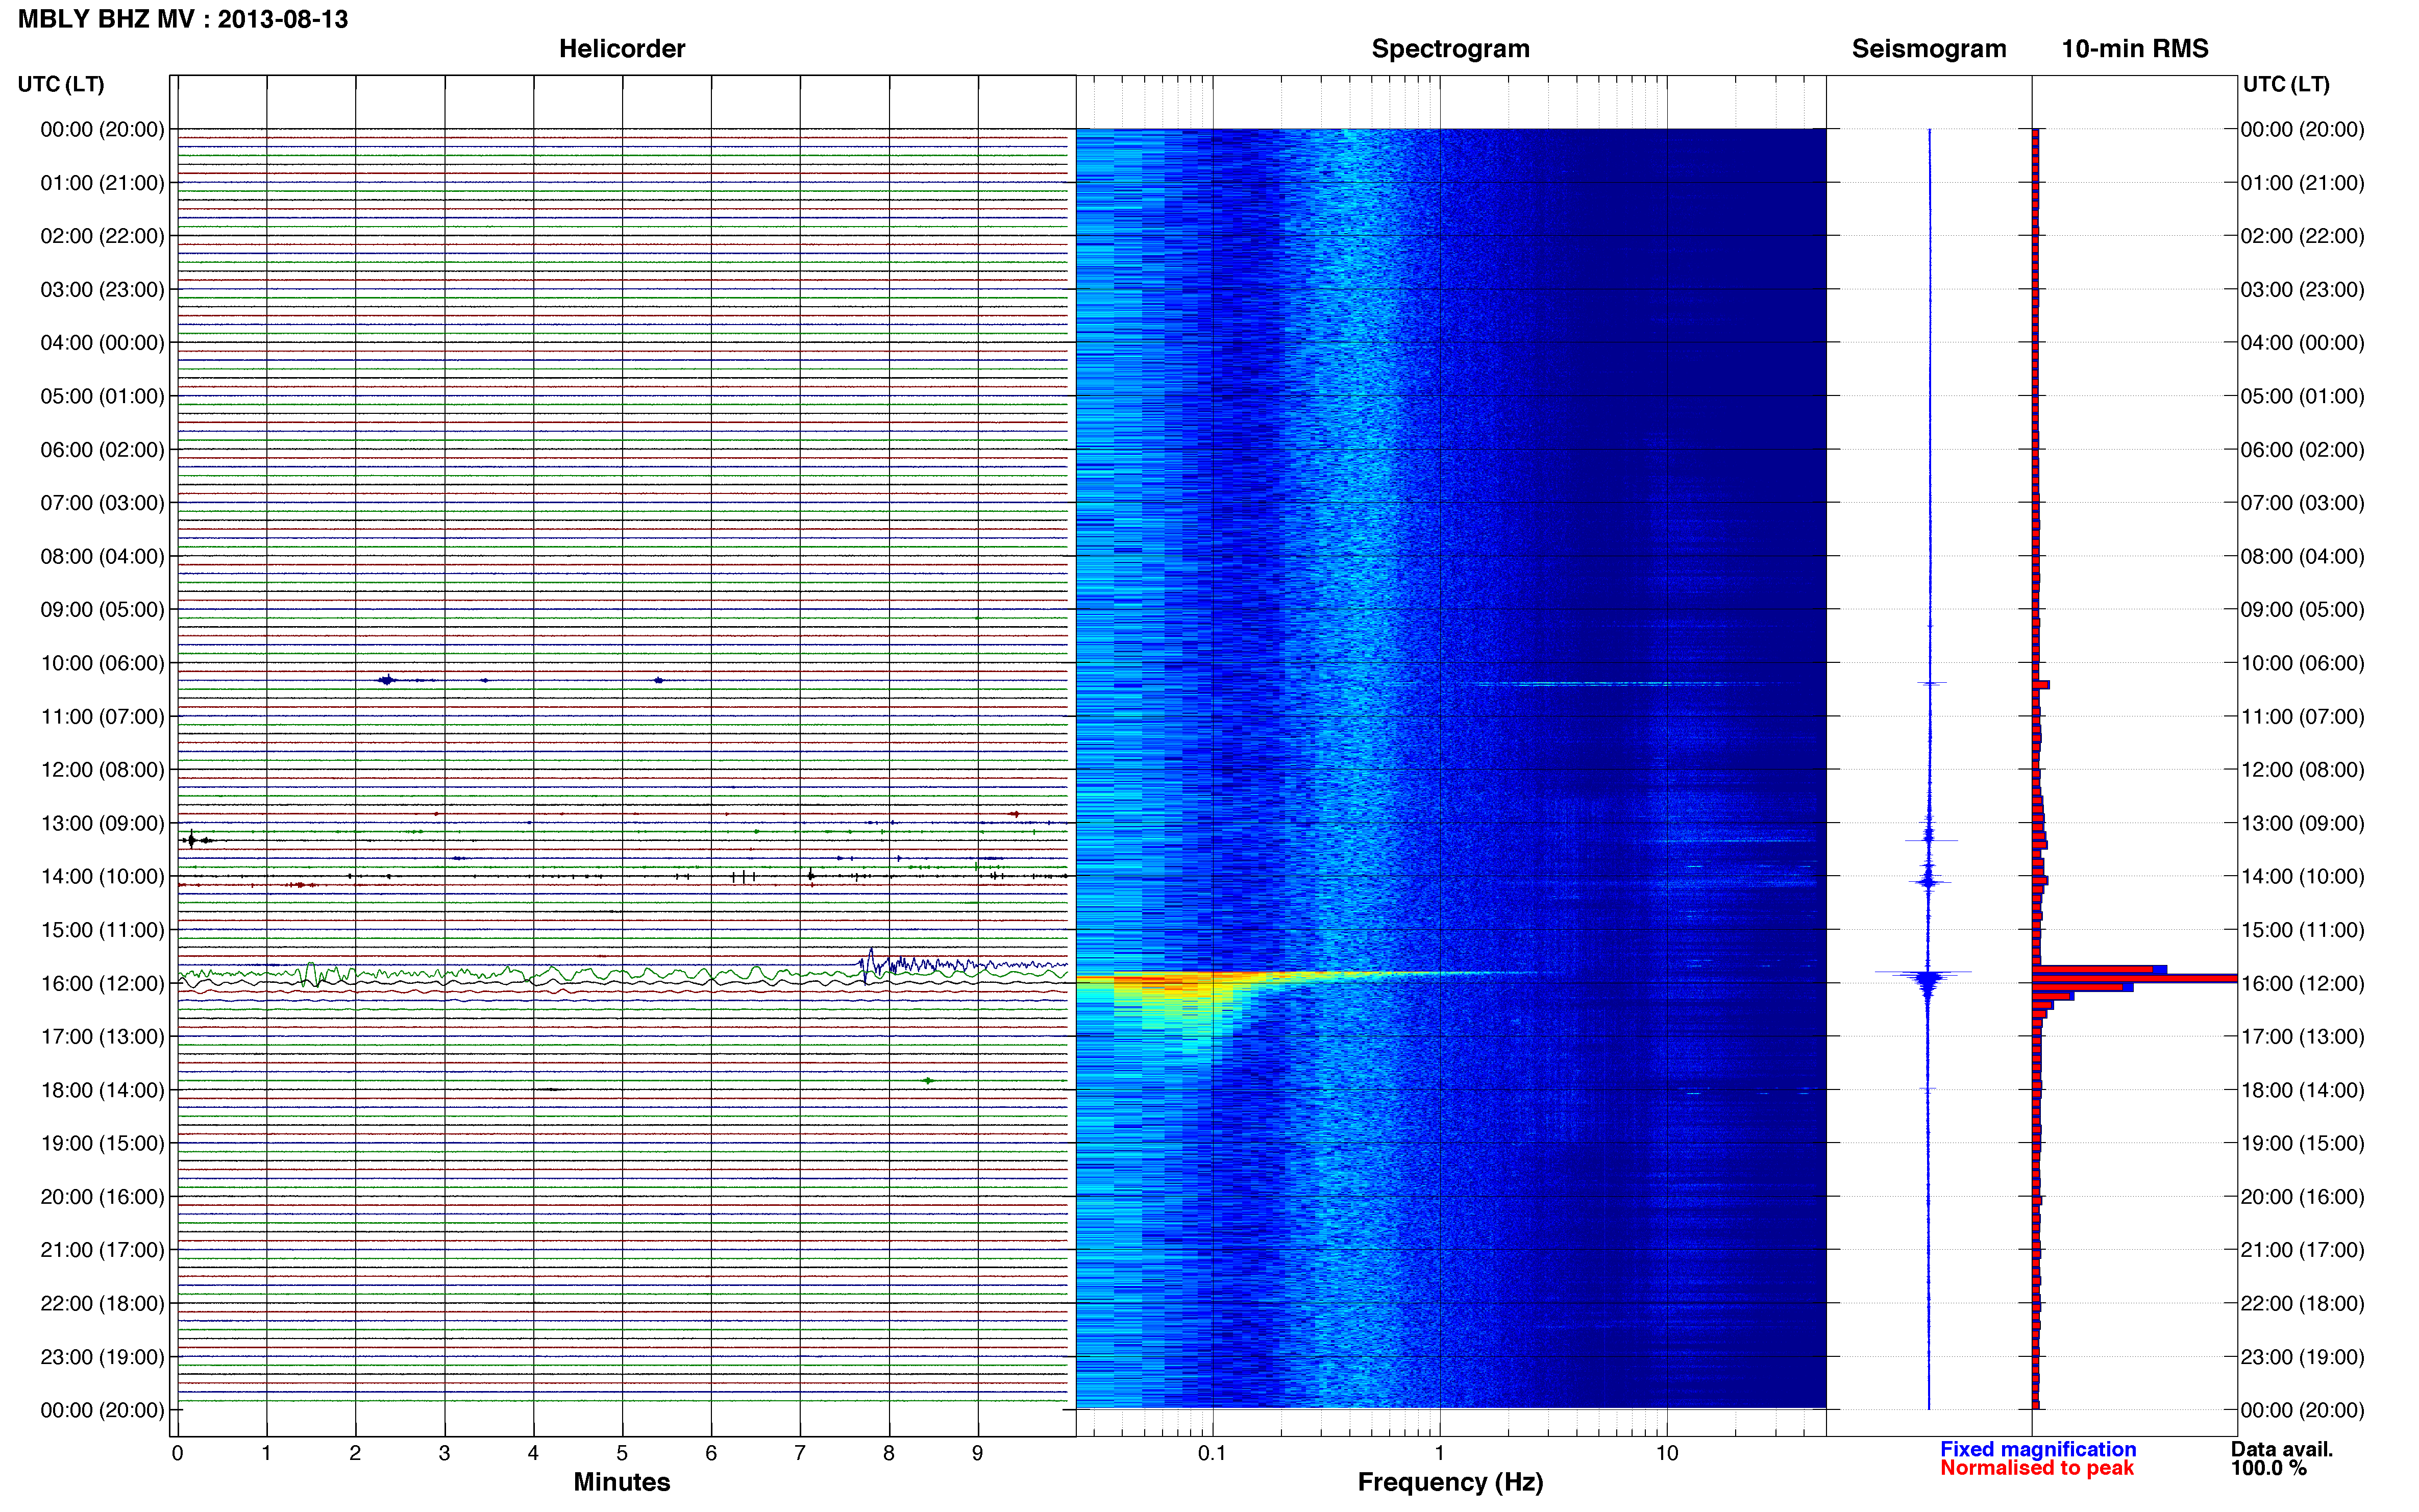Click the right UTC (LT) axis label
The image size is (2419, 1512).
2286,84
